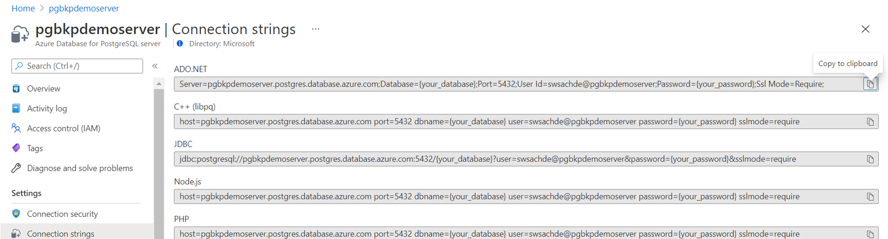Open Access control (IAM) page
This screenshot has height=239, width=888.
pyautogui.click(x=63, y=128)
